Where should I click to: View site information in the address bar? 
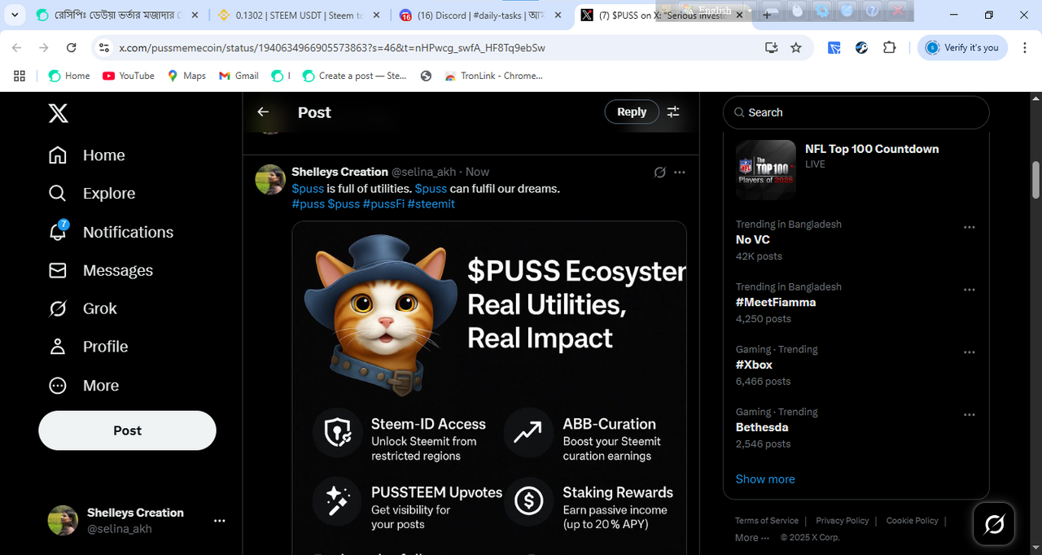pos(103,48)
